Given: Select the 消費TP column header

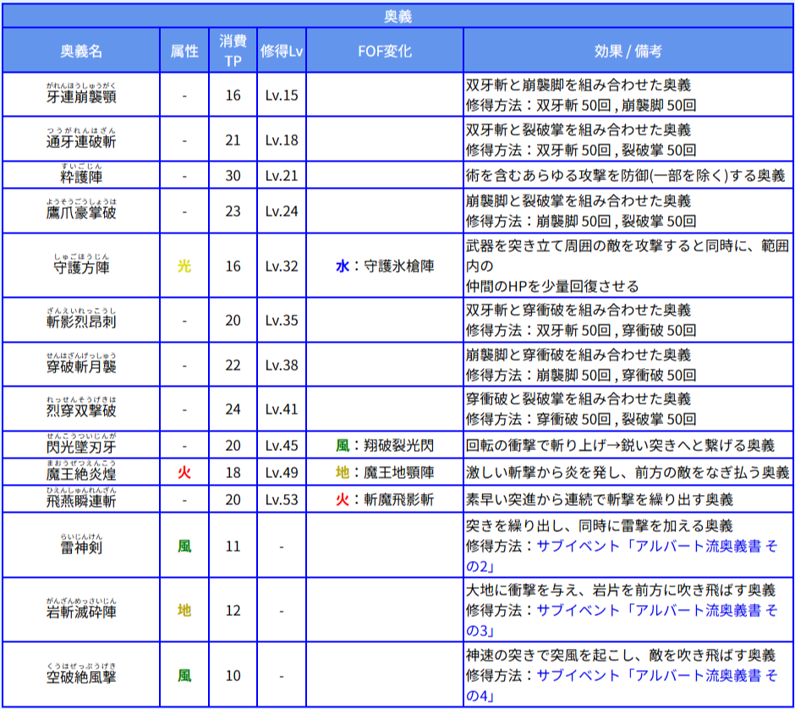Looking at the screenshot, I should click(233, 51).
